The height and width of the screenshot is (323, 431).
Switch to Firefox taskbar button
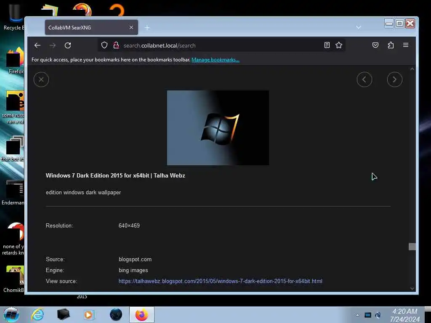coord(141,315)
